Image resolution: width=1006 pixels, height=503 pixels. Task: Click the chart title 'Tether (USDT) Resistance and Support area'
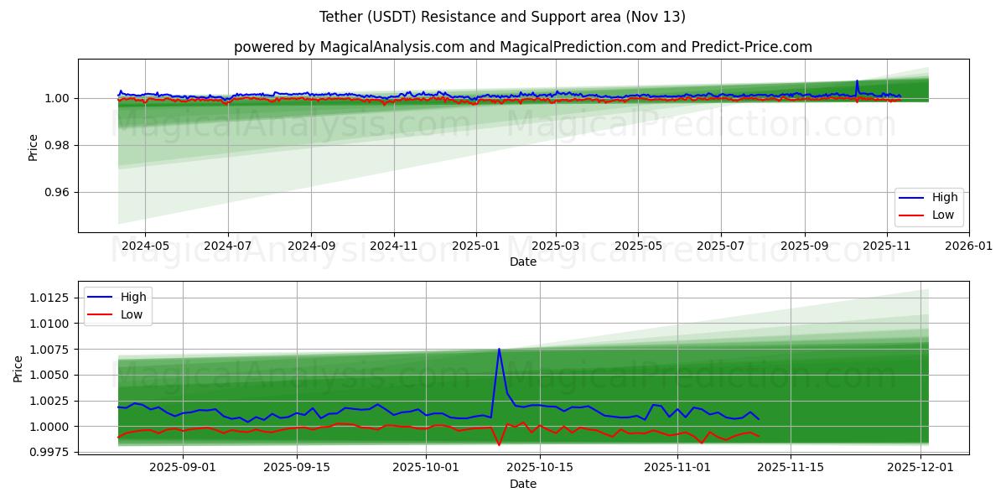[502, 17]
